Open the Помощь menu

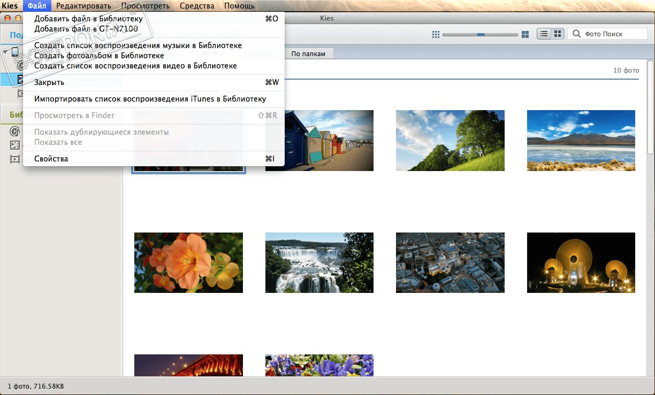(x=239, y=6)
